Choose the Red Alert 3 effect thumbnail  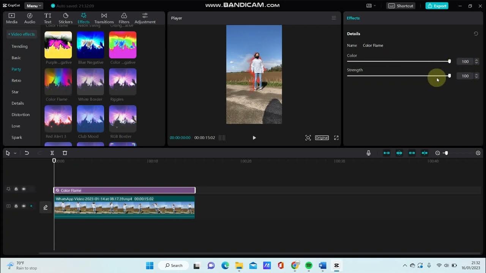[58, 119]
